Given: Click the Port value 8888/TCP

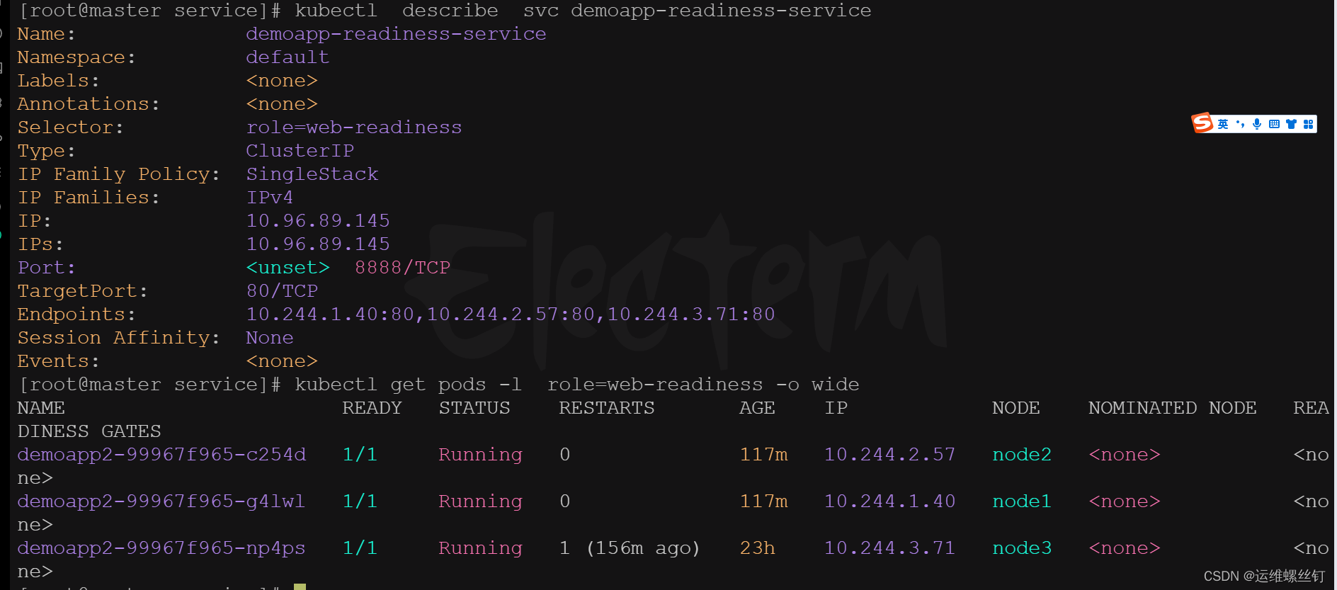Looking at the screenshot, I should (x=402, y=268).
